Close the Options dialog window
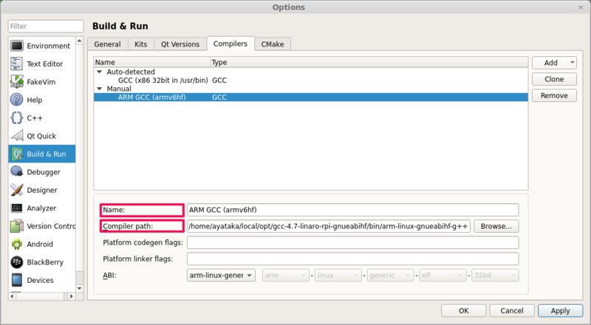The width and height of the screenshot is (591, 325). pyautogui.click(x=581, y=7)
